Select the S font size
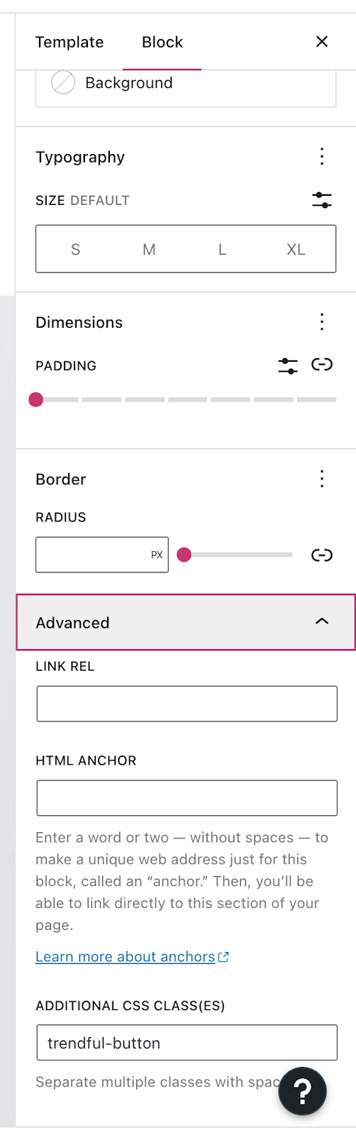 point(75,249)
